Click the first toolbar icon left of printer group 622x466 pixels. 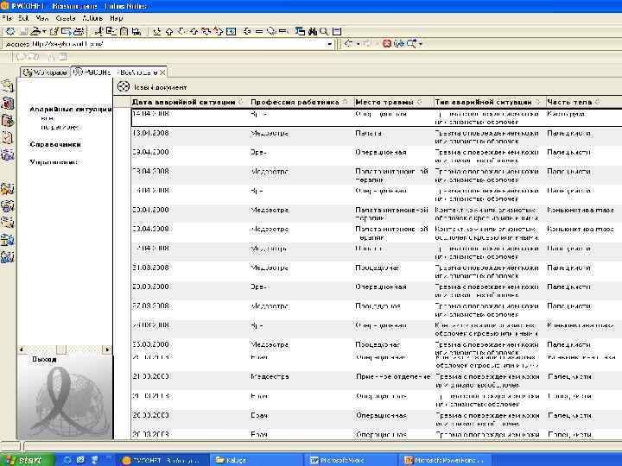coord(10,31)
